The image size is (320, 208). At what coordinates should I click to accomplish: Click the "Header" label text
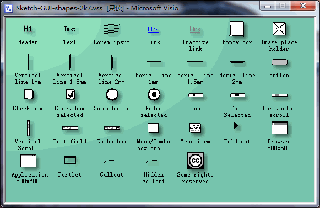[x=28, y=42]
